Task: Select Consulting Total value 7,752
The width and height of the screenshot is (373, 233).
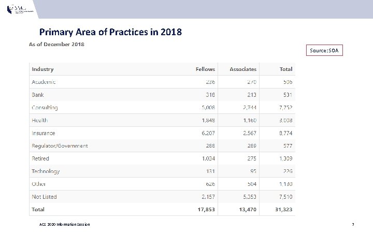Action: coord(285,108)
